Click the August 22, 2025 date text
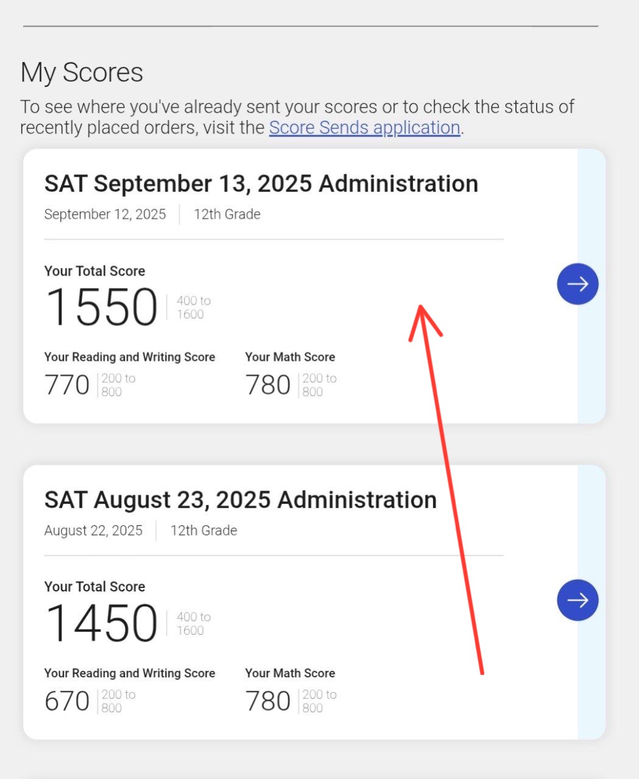This screenshot has height=779, width=639. tap(93, 531)
